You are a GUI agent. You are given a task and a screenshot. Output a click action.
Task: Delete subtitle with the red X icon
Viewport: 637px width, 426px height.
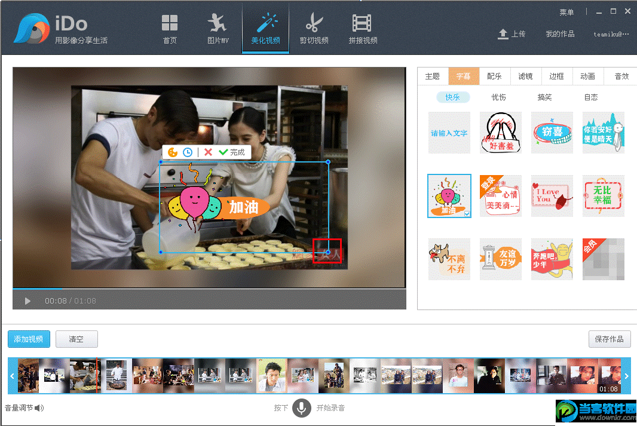pos(209,152)
